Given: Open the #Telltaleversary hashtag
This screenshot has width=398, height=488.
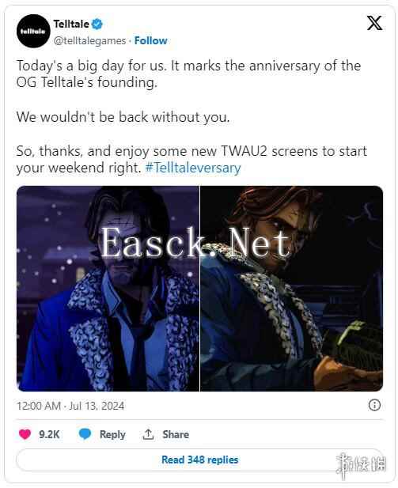Looking at the screenshot, I should (x=193, y=168).
